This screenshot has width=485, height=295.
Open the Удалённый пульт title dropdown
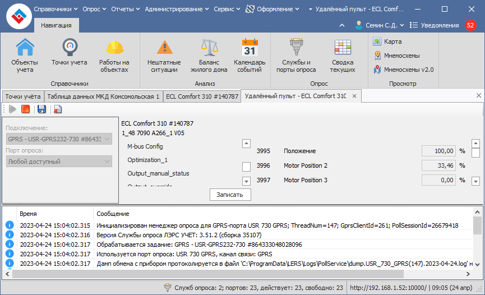pyautogui.click(x=310, y=10)
